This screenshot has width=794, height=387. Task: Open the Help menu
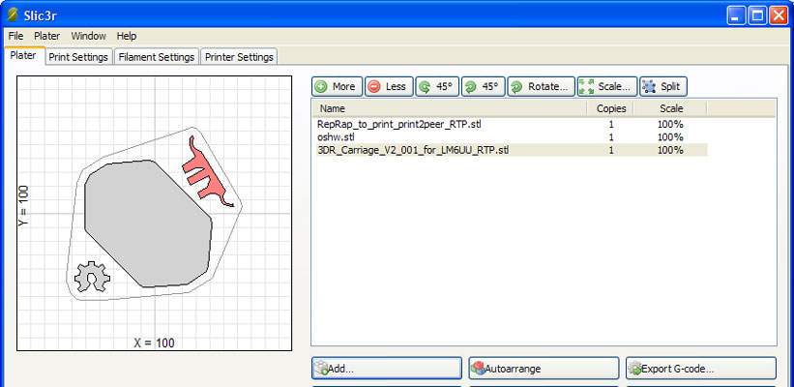(x=127, y=36)
